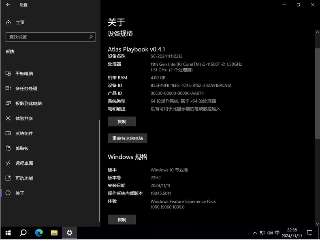Click Settings gear in taskbar
The height and width of the screenshot is (240, 320).
(69, 233)
